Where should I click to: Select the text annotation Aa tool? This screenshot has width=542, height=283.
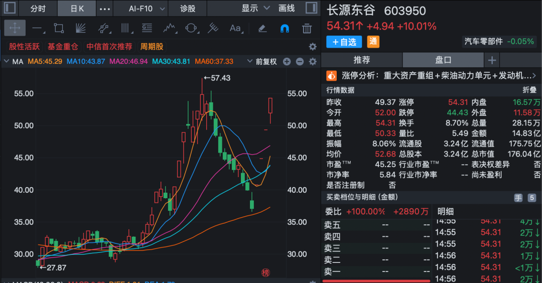(x=235, y=28)
